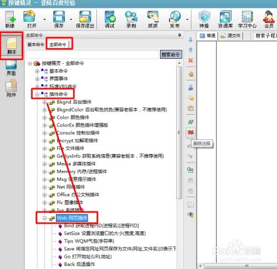Click the blue move-up arrow icon
This screenshot has height=269, width=277.
coord(191,49)
